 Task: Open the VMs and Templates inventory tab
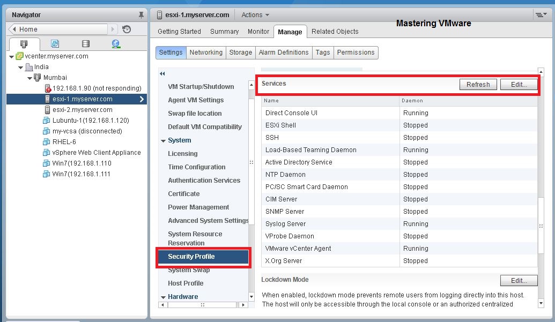[x=55, y=43]
